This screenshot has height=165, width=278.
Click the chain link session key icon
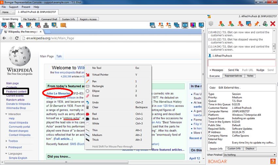click(x=265, y=24)
